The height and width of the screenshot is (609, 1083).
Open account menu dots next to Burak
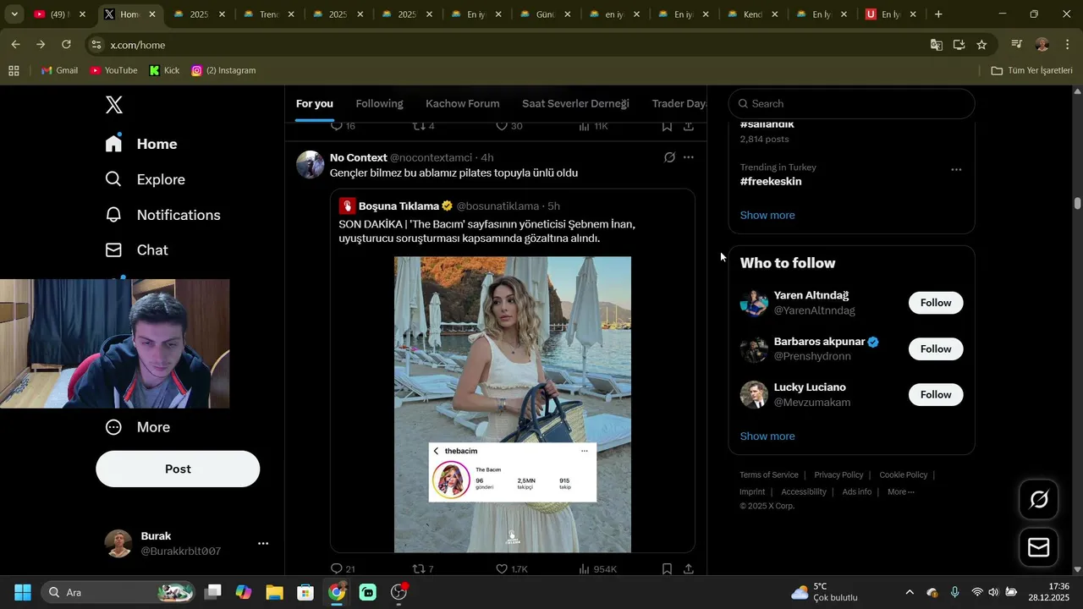point(263,544)
